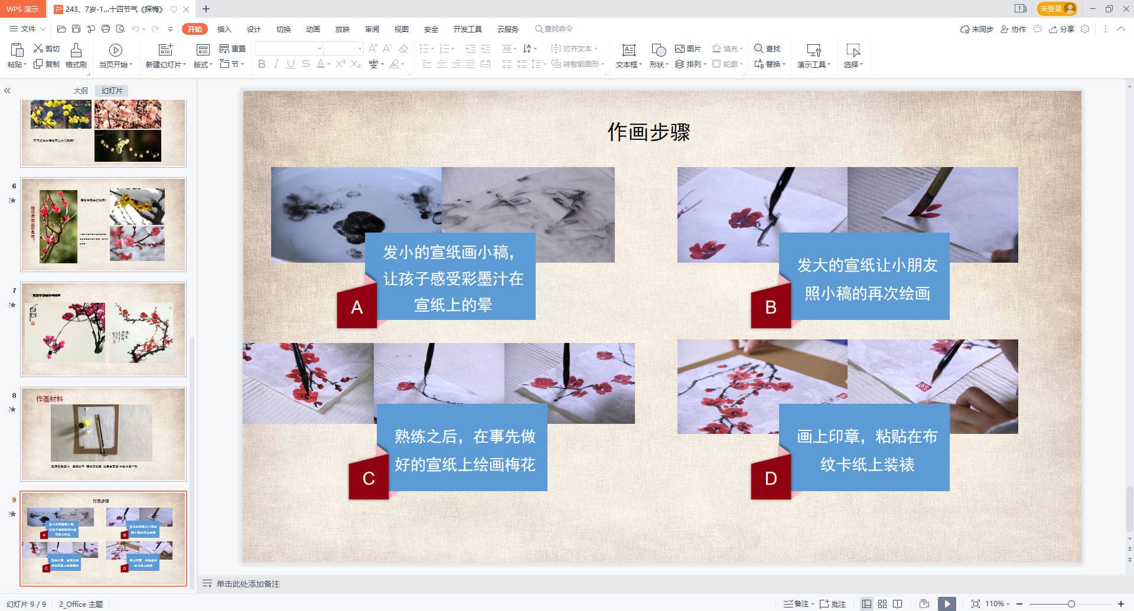Viewport: 1134px width, 611px height.
Task: Click the Find (查找) magnifier icon
Action: point(759,48)
